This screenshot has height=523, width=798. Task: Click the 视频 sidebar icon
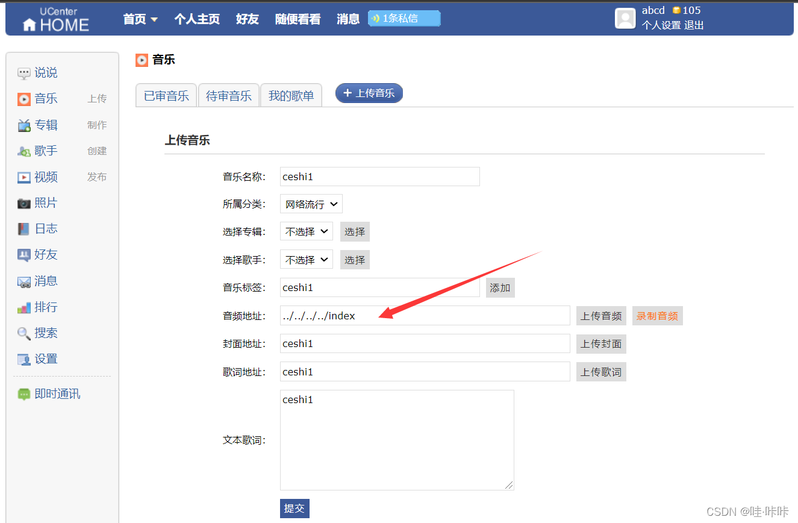(24, 177)
